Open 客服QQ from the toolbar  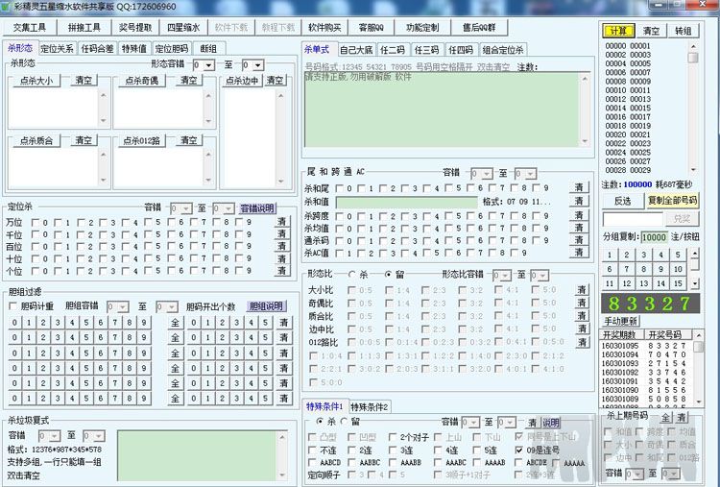coord(374,28)
